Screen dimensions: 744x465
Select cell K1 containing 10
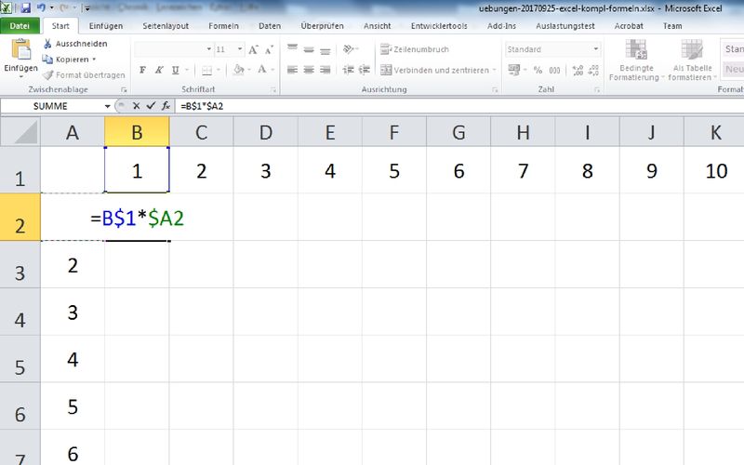[x=715, y=170]
